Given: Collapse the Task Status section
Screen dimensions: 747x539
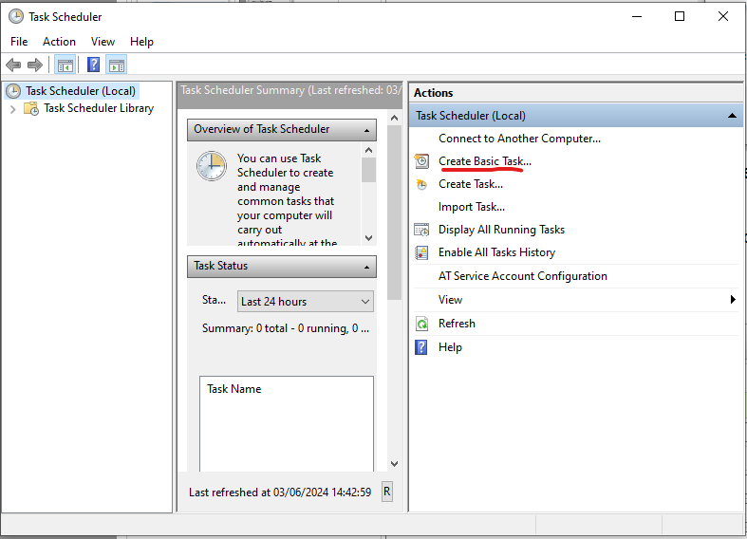Looking at the screenshot, I should [366, 267].
